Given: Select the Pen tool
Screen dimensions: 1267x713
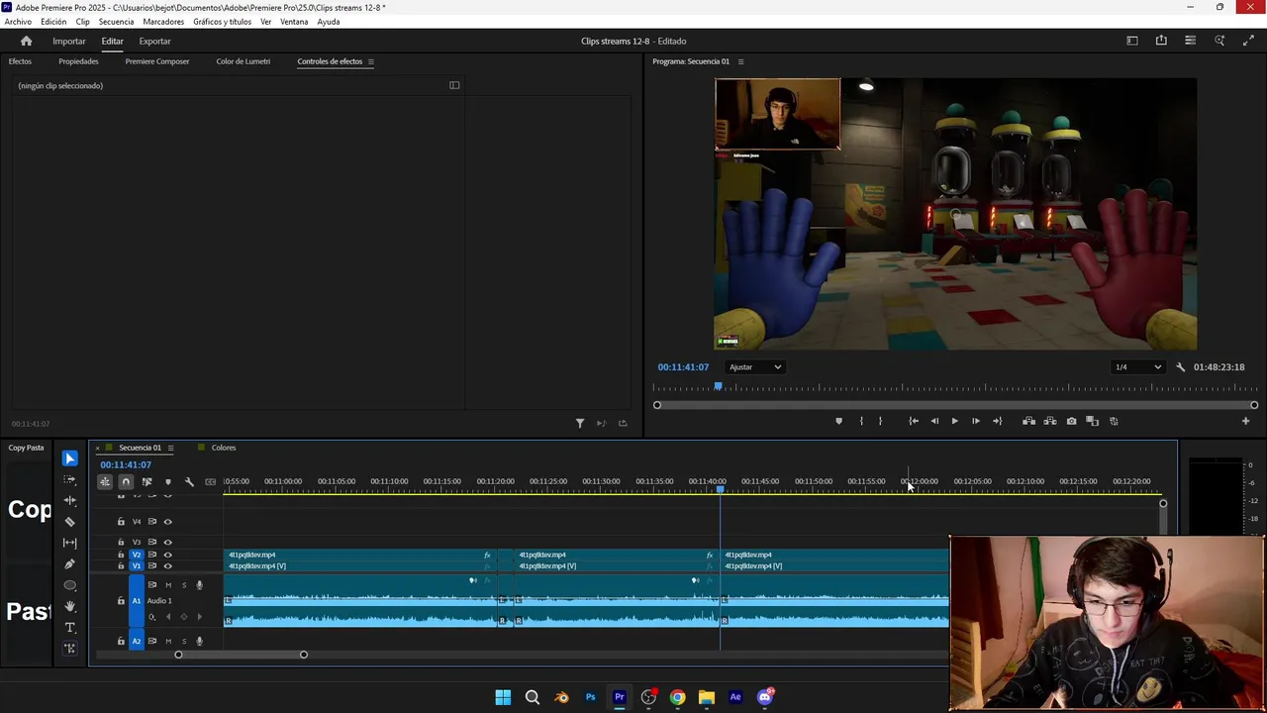Looking at the screenshot, I should [x=69, y=564].
